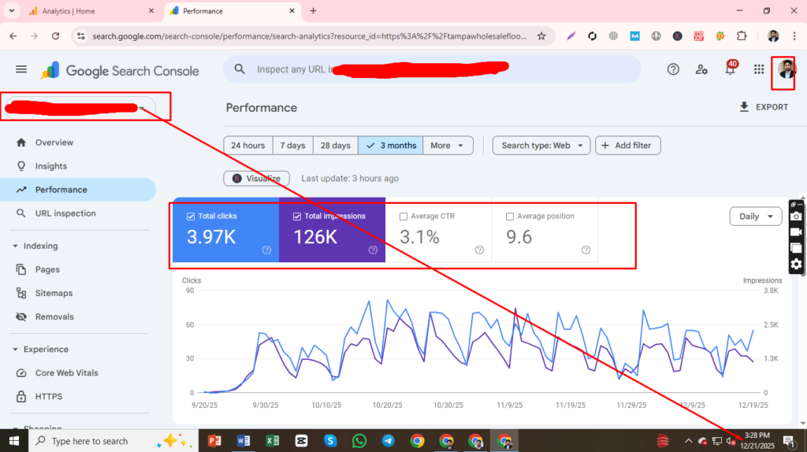Screen dimensions: 807x452
Task: Switch to Analytics | Home tab
Action: 90,11
